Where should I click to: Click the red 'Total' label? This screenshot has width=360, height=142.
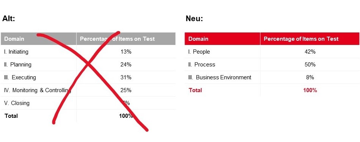tap(195, 90)
